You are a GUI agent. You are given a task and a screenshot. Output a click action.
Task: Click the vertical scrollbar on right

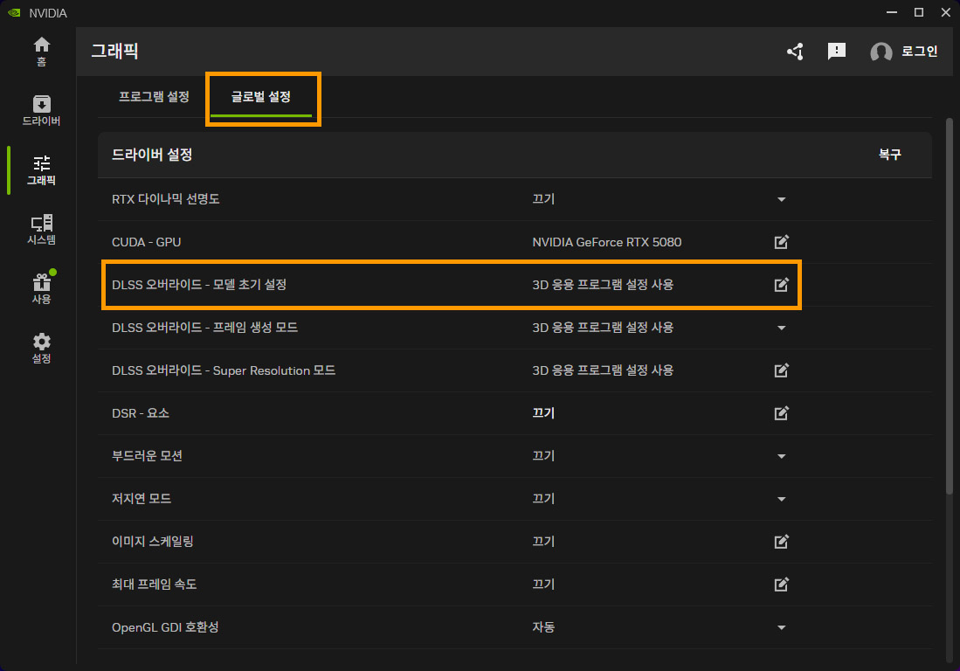click(950, 306)
